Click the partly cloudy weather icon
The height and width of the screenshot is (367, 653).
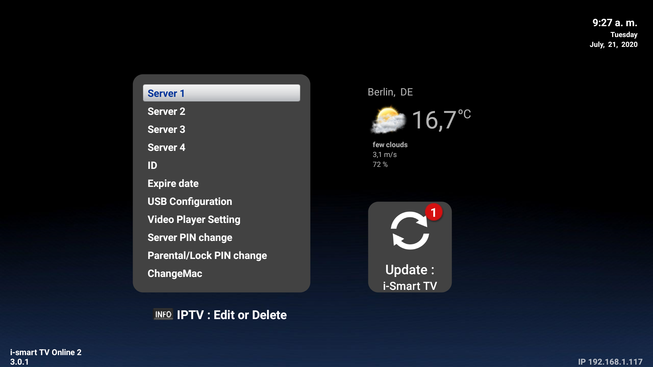tap(388, 120)
